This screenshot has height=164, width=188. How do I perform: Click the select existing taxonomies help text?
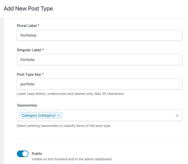(64, 126)
